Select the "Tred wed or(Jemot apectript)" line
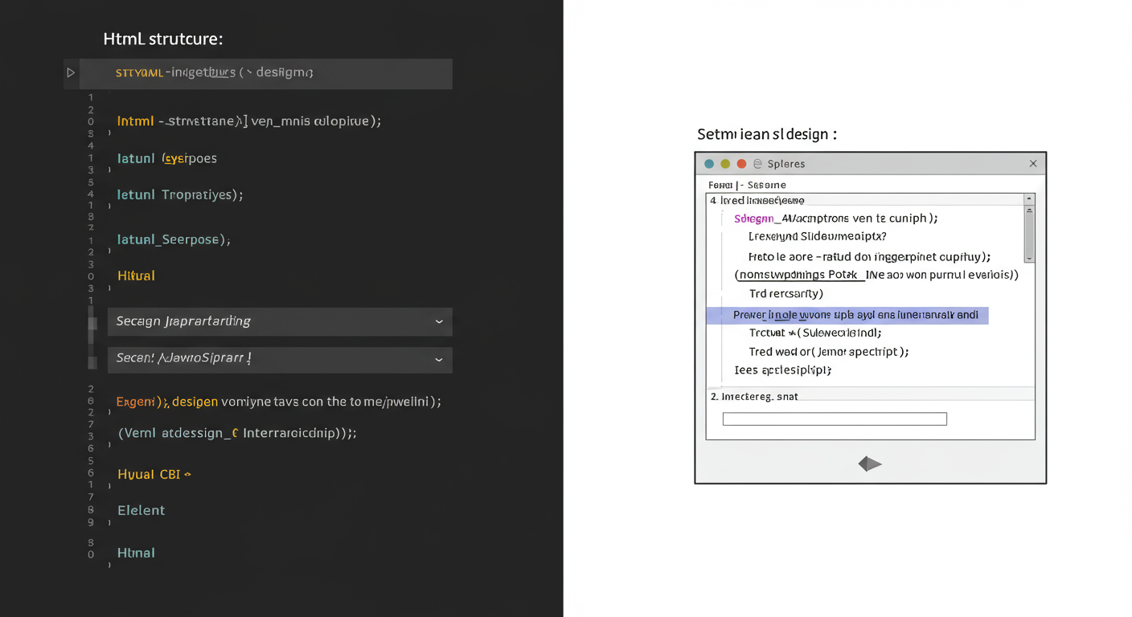The width and height of the screenshot is (1132, 617). click(x=828, y=352)
